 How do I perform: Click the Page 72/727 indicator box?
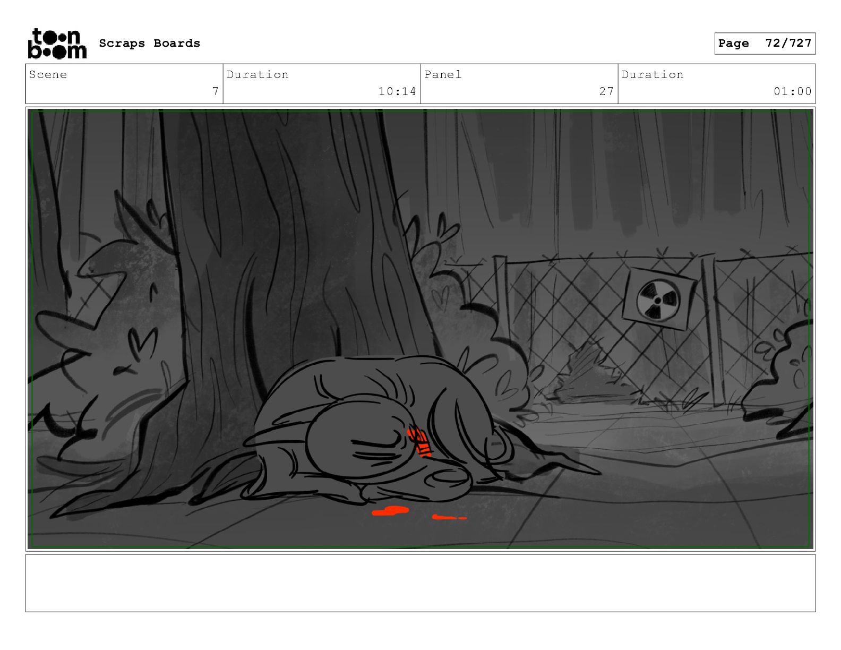pos(765,43)
